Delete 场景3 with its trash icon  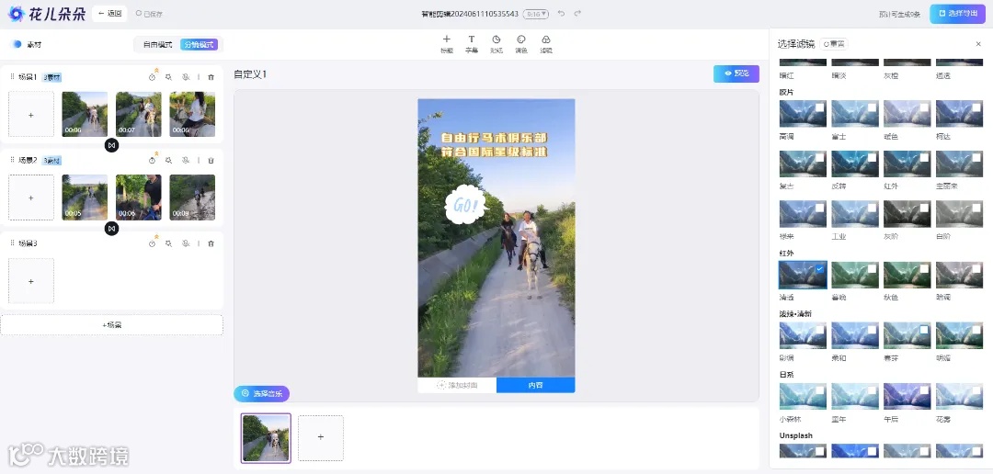[x=211, y=243]
